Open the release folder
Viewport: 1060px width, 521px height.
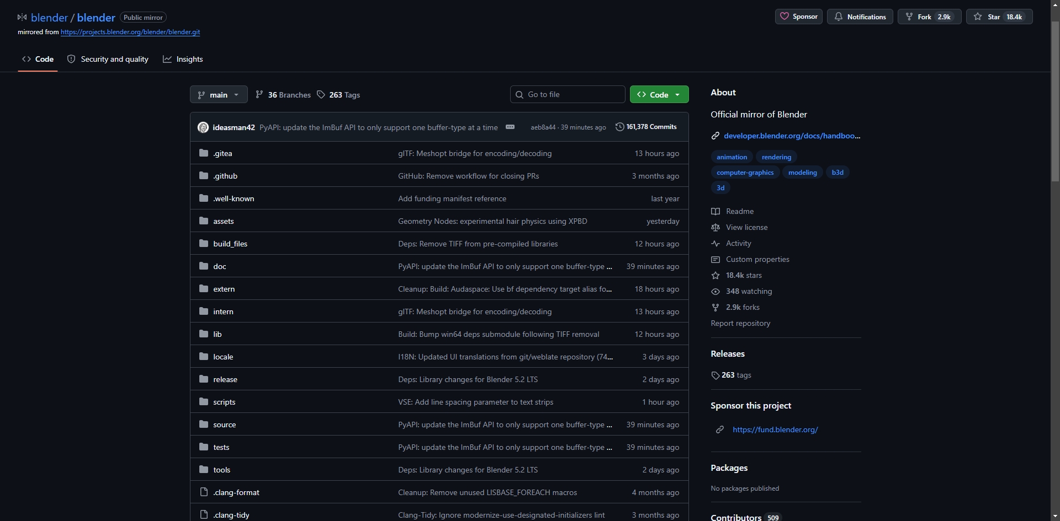coord(225,379)
